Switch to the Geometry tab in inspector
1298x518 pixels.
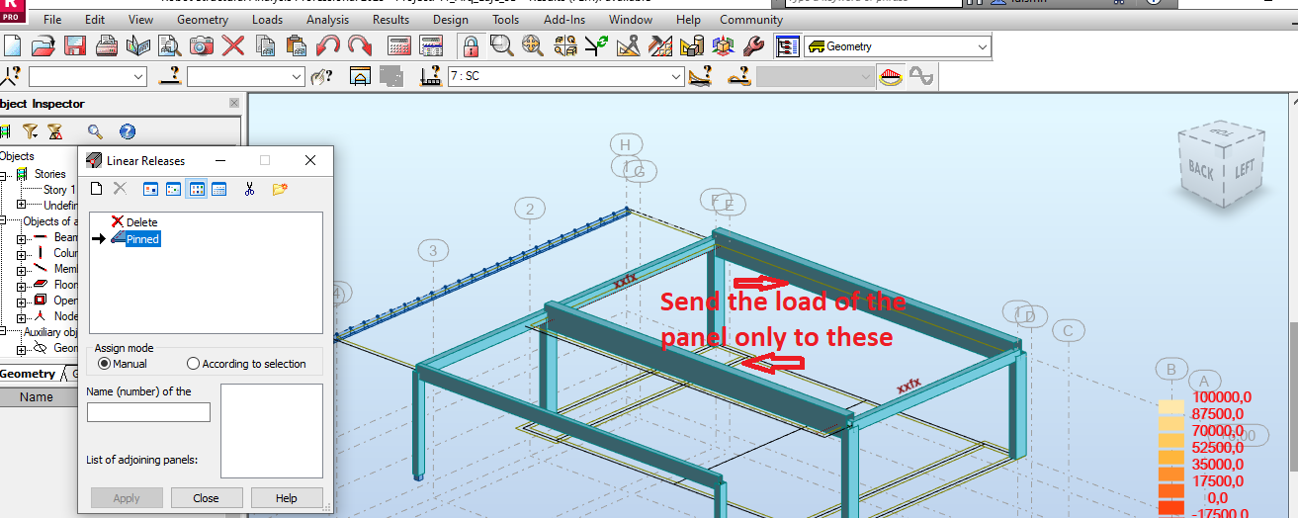(x=28, y=374)
